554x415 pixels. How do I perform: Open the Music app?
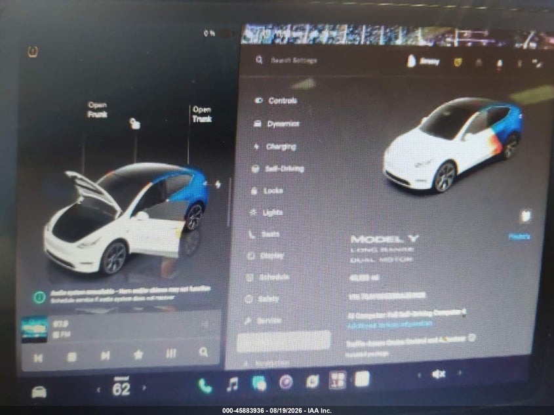click(x=232, y=384)
